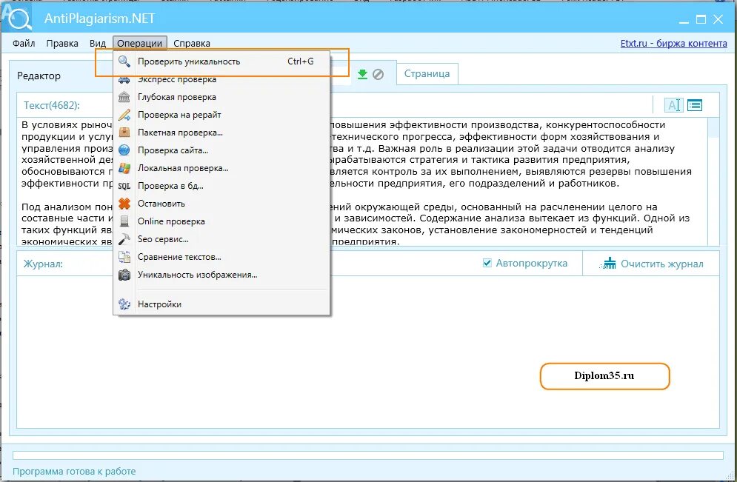The image size is (737, 482).
Task: Choose Проверка сайта entry
Action: tap(222, 150)
